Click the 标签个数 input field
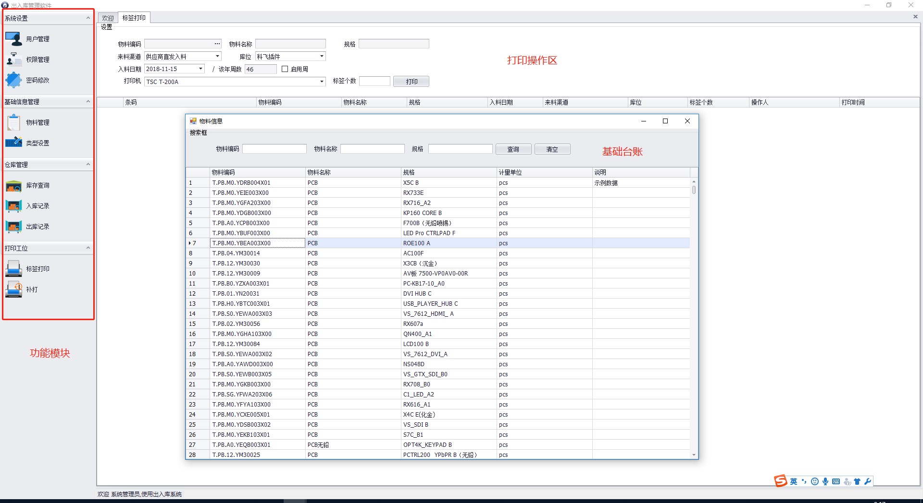This screenshot has height=503, width=923. pyautogui.click(x=374, y=81)
